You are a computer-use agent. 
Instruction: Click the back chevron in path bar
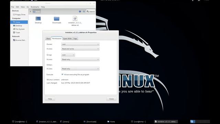tap(31, 11)
